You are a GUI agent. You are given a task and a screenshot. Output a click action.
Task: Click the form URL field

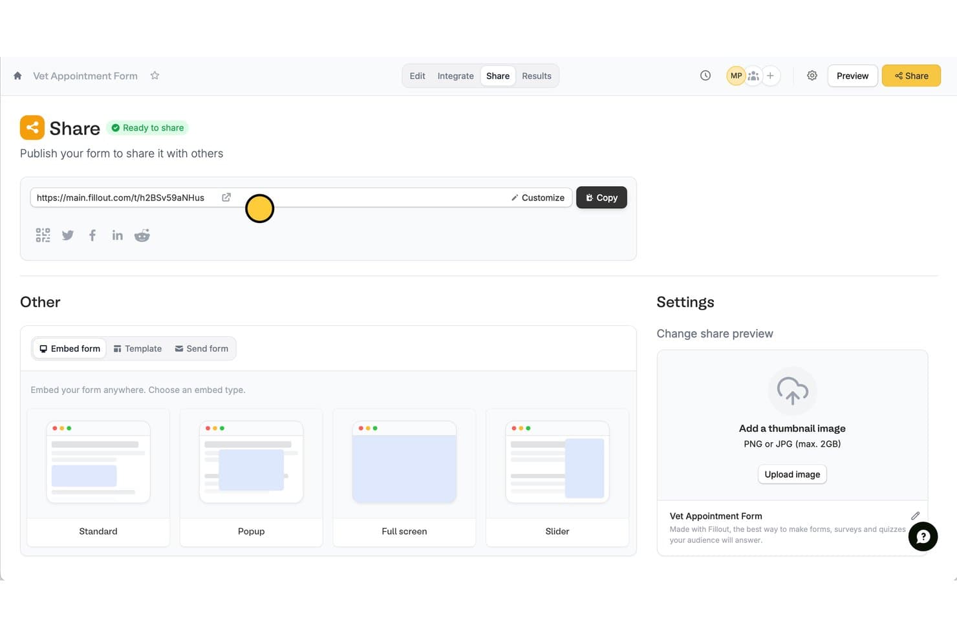[x=301, y=198]
